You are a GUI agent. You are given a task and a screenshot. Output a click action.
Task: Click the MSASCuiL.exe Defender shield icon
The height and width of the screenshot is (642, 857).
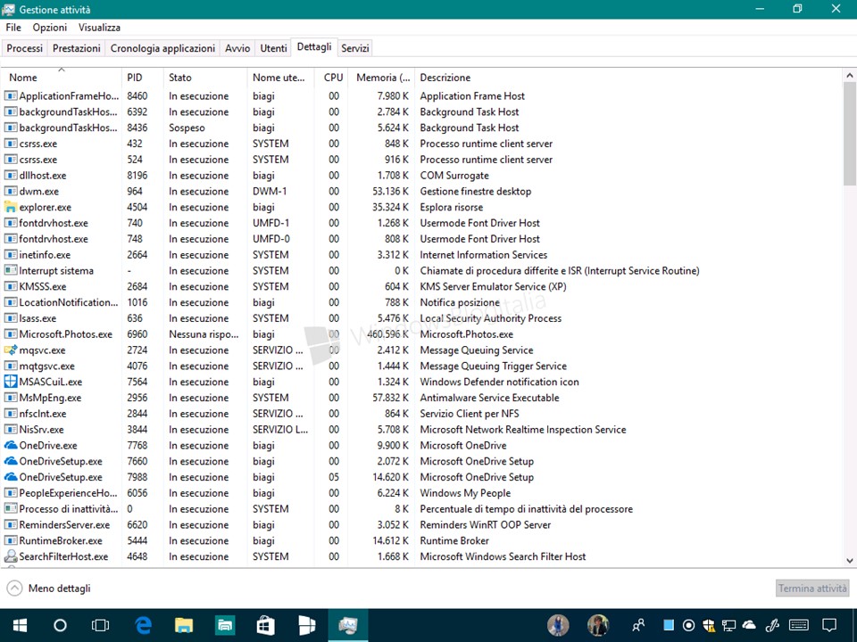click(x=11, y=382)
